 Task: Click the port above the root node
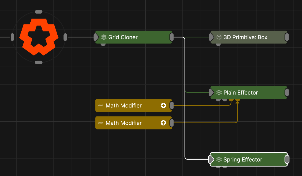point(39,12)
